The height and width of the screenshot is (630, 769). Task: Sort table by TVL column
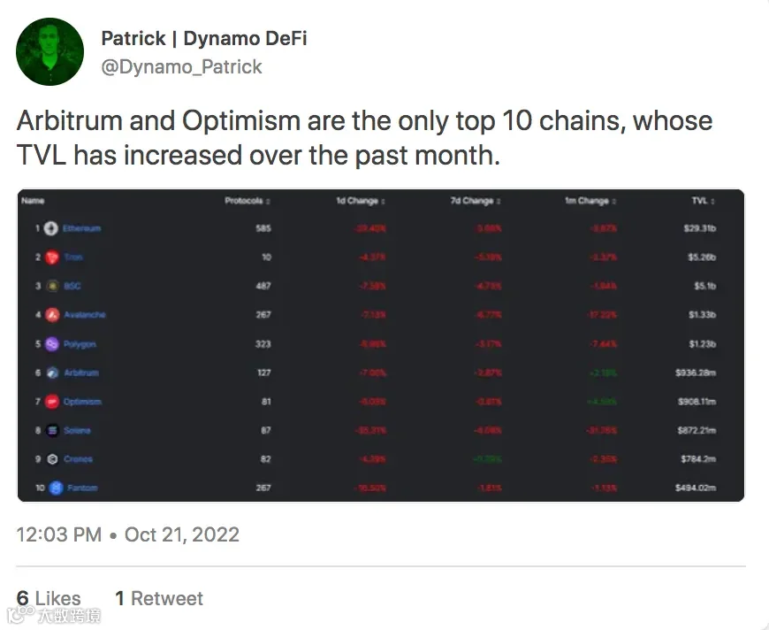point(704,201)
